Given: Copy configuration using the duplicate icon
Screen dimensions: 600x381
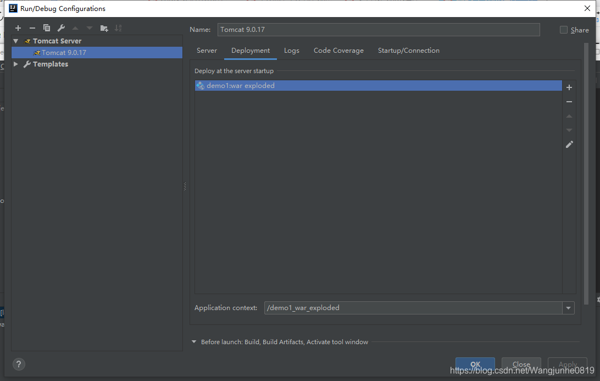Looking at the screenshot, I should coord(47,28).
